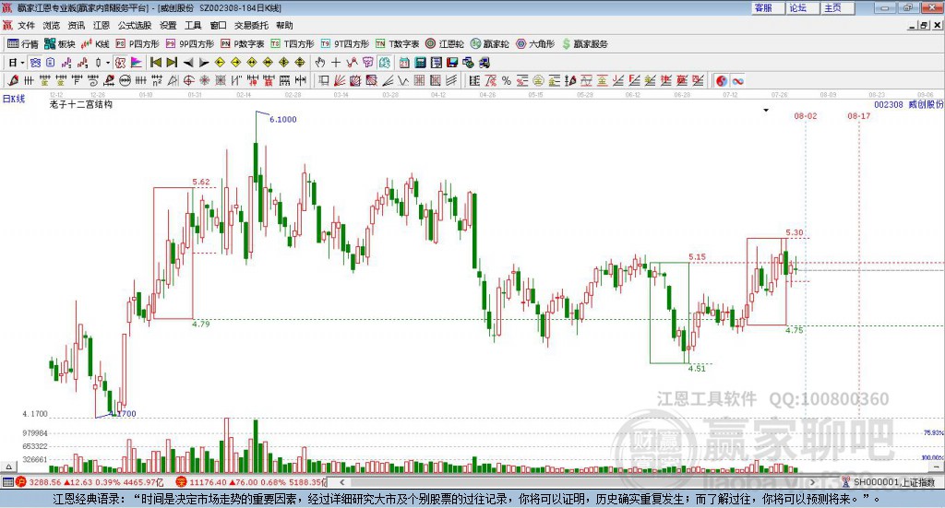Open the small black triangle dropdown in chart

[766, 110]
